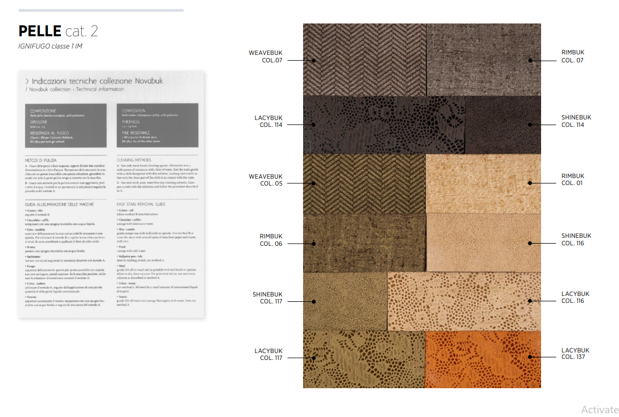This screenshot has width=619, height=417.
Task: Select the Rimbuk col. 07 grey-brown swatch
Action: pyautogui.click(x=483, y=60)
